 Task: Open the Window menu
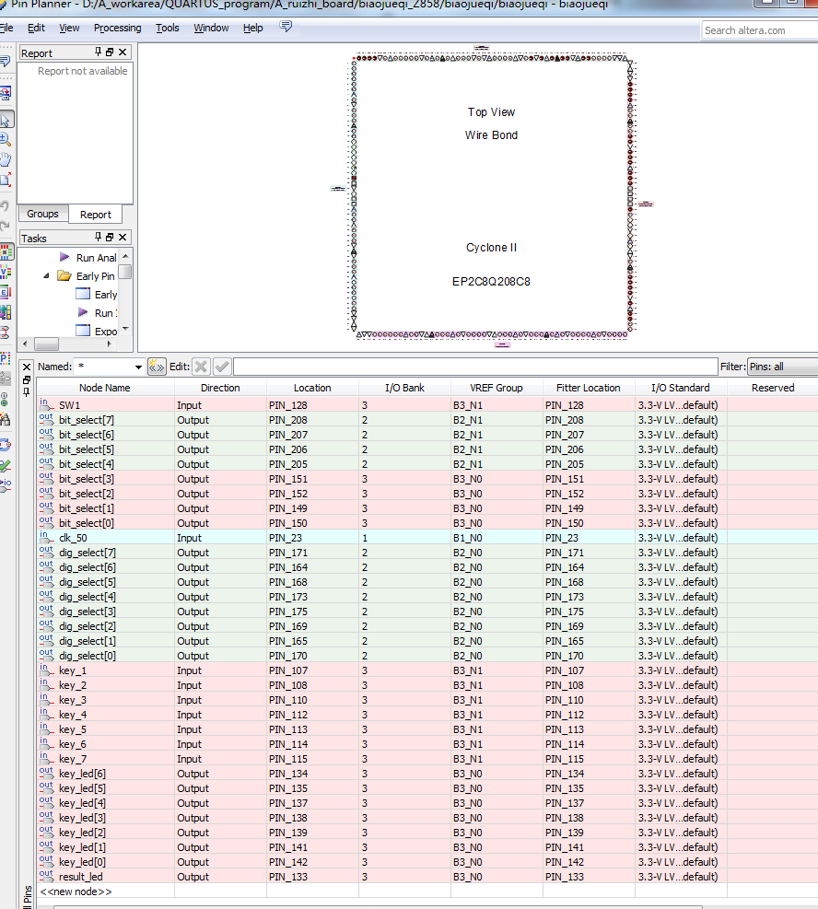[x=211, y=28]
